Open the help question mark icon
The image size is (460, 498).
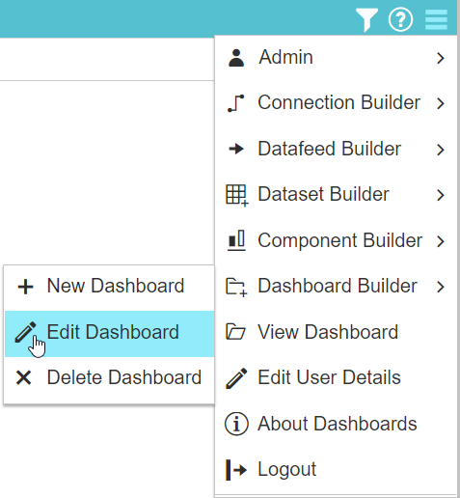click(400, 20)
